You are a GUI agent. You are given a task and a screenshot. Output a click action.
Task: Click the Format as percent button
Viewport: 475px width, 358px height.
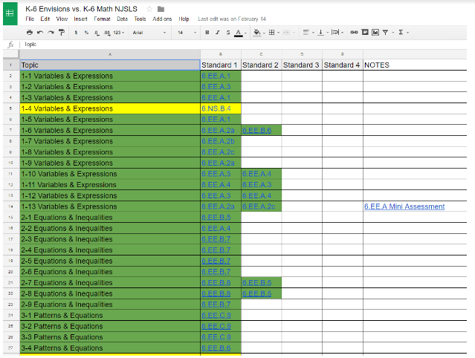point(86,33)
